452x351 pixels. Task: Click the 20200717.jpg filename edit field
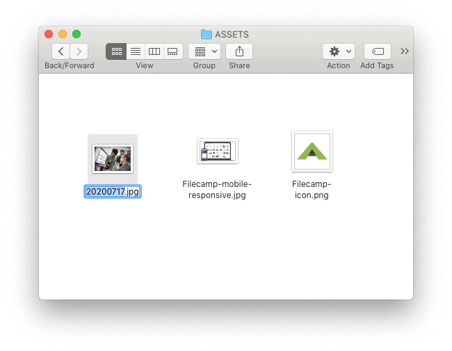[113, 192]
